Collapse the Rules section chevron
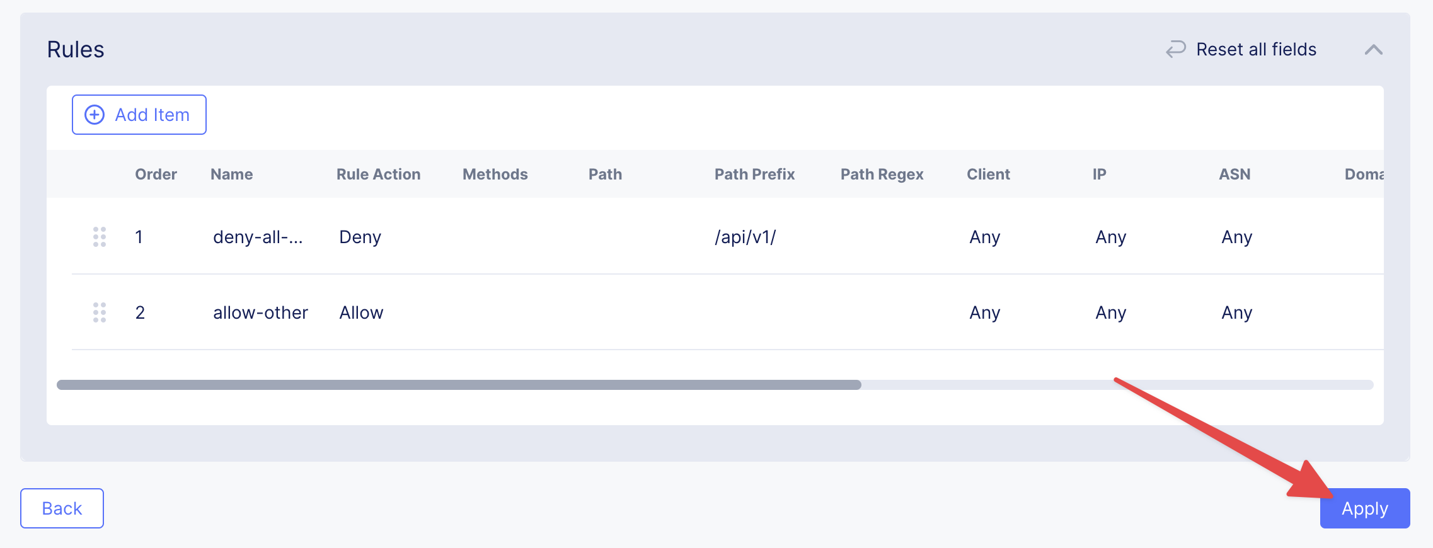The image size is (1433, 548). click(1374, 50)
